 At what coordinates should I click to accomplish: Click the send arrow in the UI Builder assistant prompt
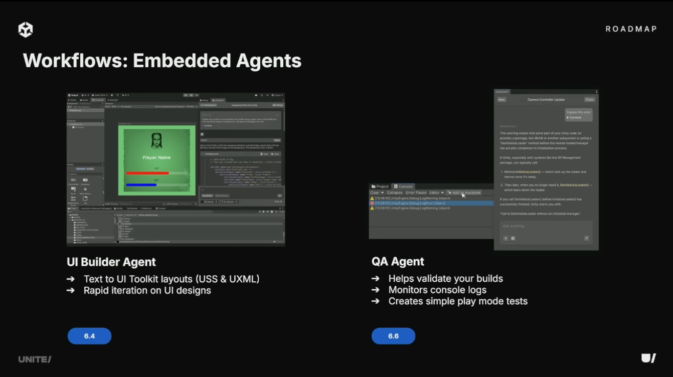(279, 196)
